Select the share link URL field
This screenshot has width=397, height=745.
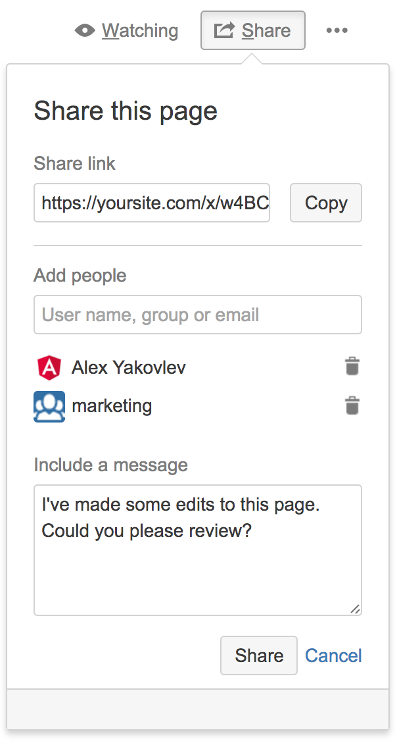point(152,203)
